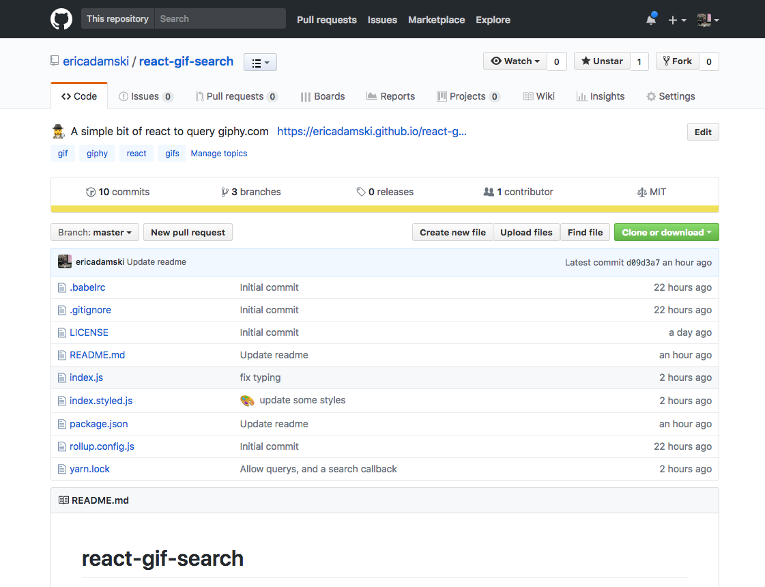
Task: Go to ericadamski owner profile link
Action: point(96,61)
